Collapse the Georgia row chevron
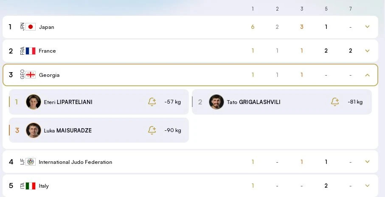This screenshot has width=385, height=197. pyautogui.click(x=367, y=75)
